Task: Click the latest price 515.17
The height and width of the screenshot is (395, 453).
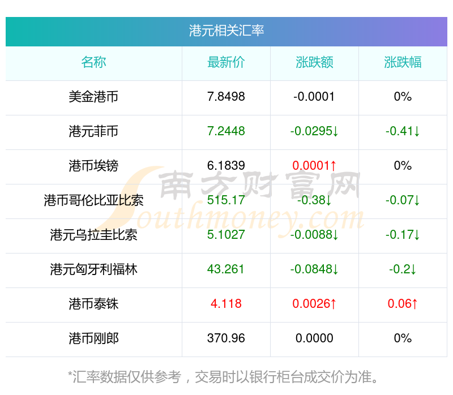Action: coord(226,200)
